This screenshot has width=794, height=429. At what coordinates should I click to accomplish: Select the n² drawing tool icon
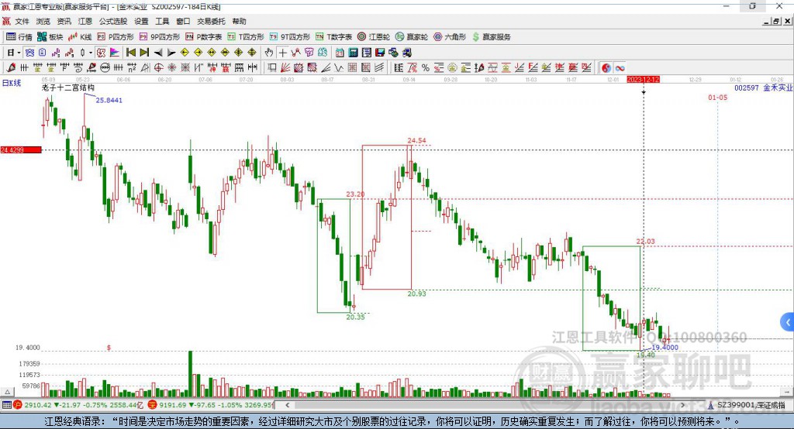pyautogui.click(x=132, y=67)
